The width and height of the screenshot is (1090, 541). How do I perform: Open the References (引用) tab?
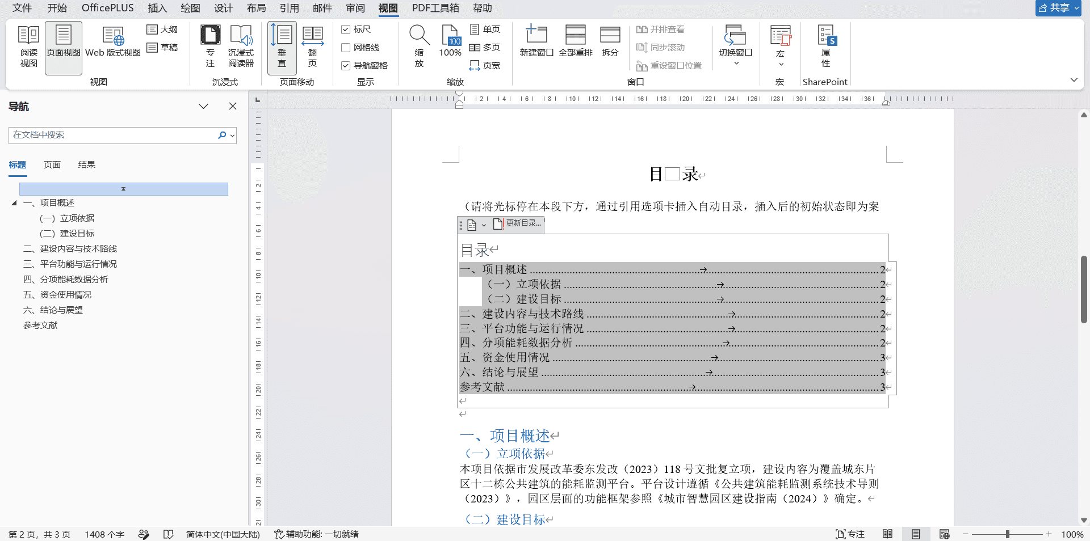(289, 8)
